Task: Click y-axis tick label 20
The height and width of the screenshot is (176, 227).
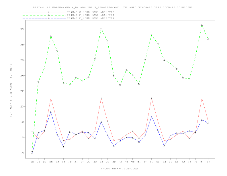Action: click(x=22, y=107)
